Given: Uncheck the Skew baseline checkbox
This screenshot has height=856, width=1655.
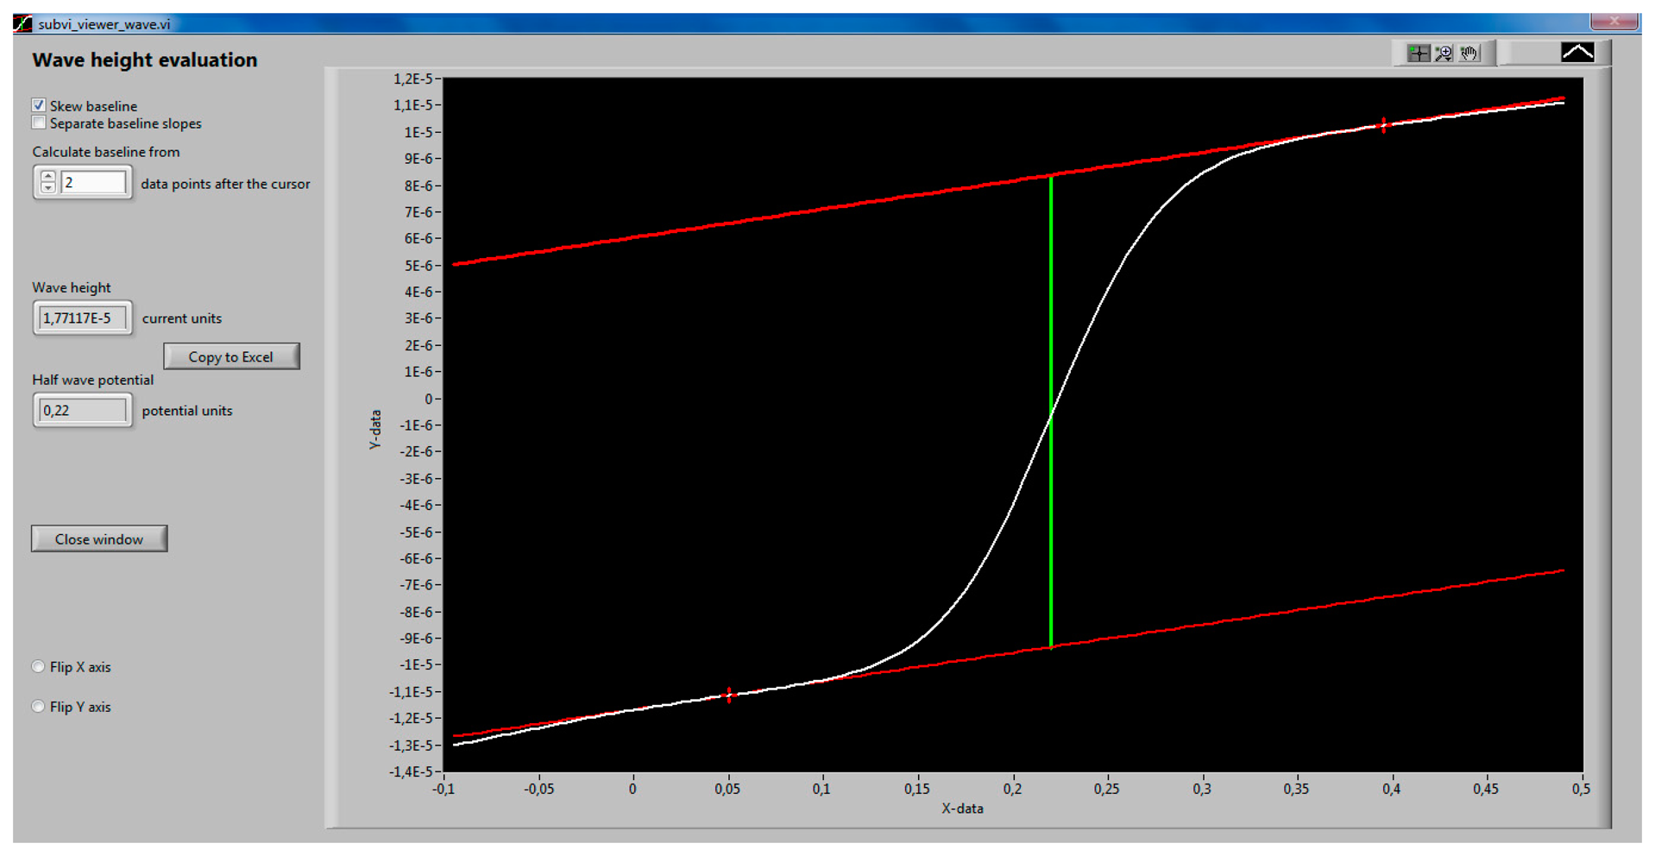Looking at the screenshot, I should pos(39,105).
